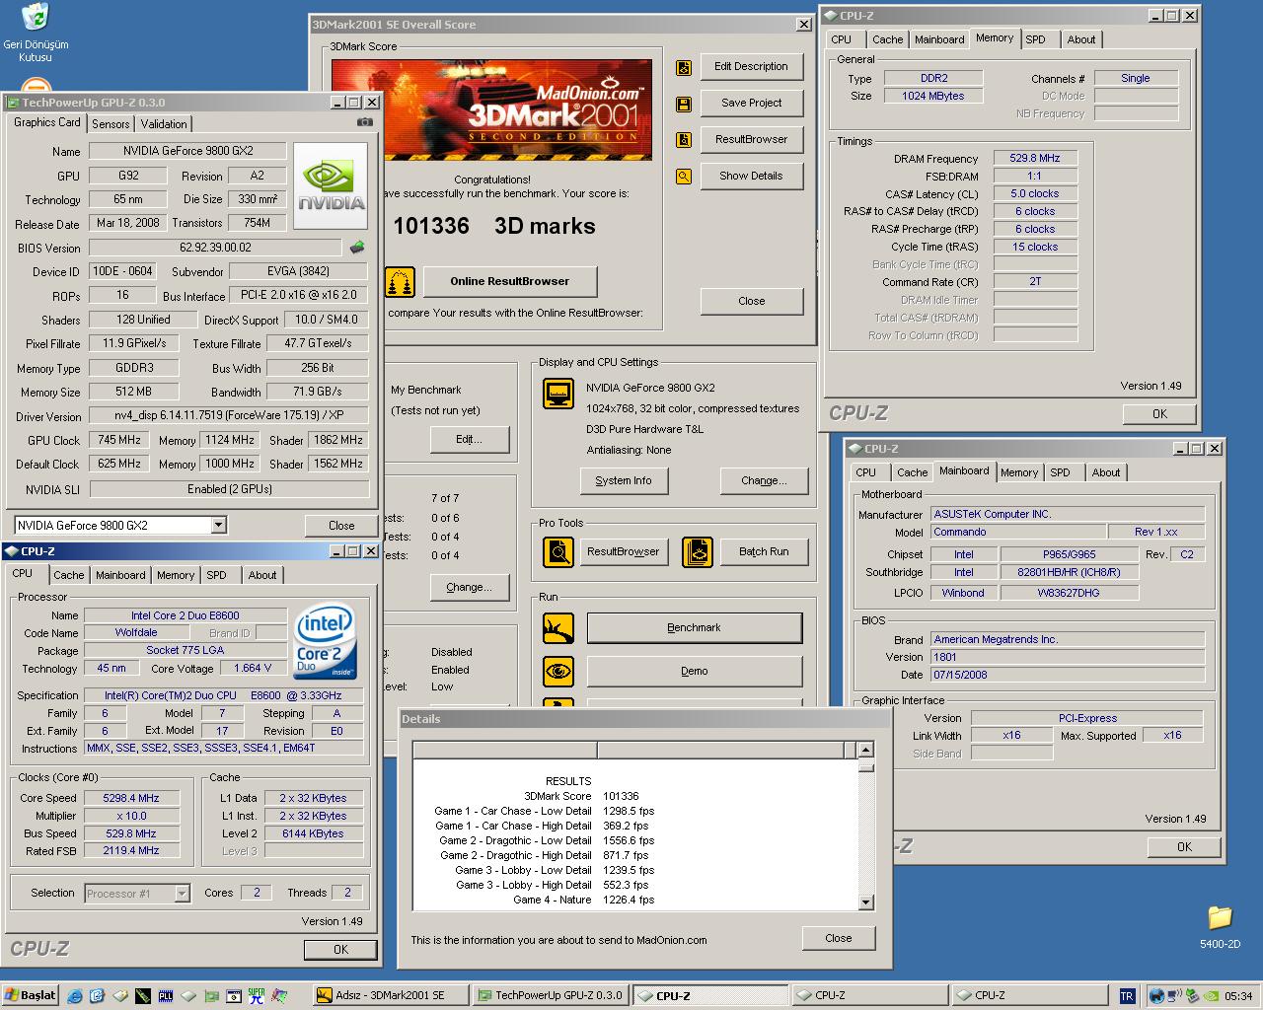Click the Edit Description button
Viewport: 1263px width, 1010px height.
[x=751, y=67]
